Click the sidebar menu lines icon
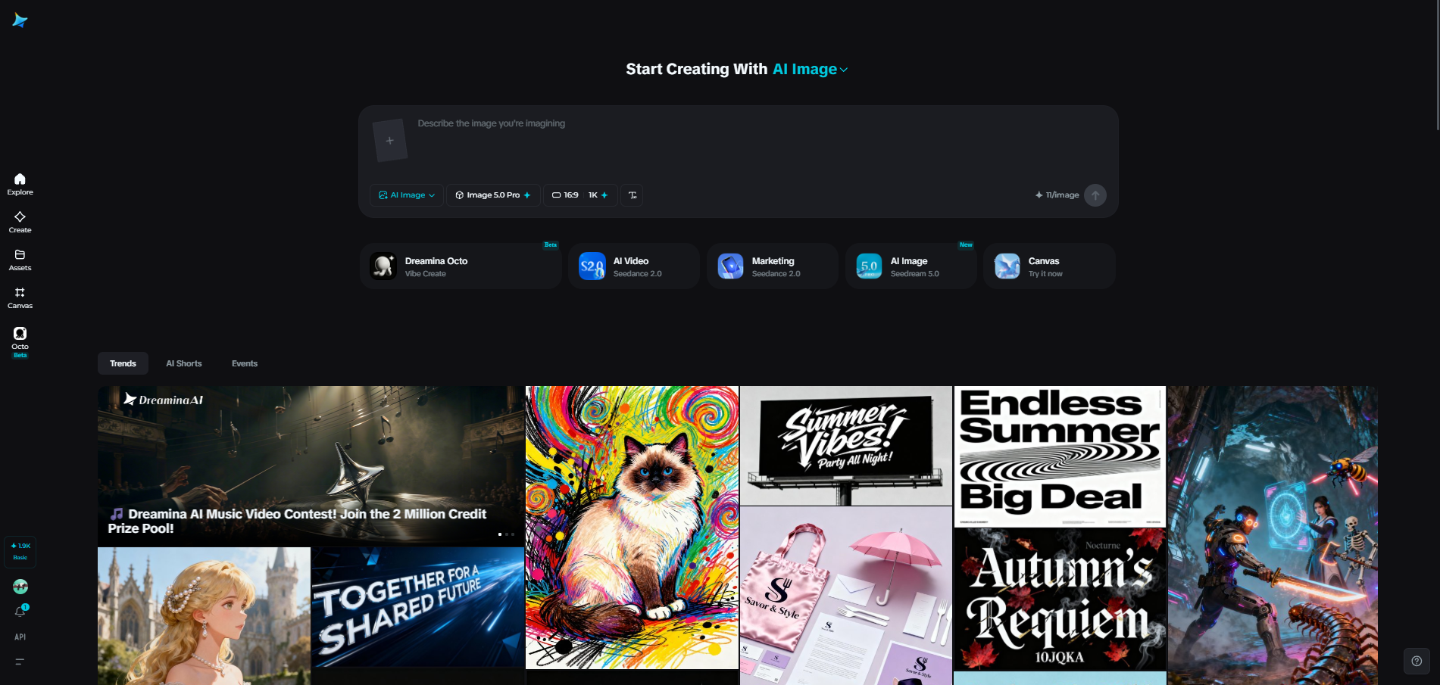 coord(20,662)
